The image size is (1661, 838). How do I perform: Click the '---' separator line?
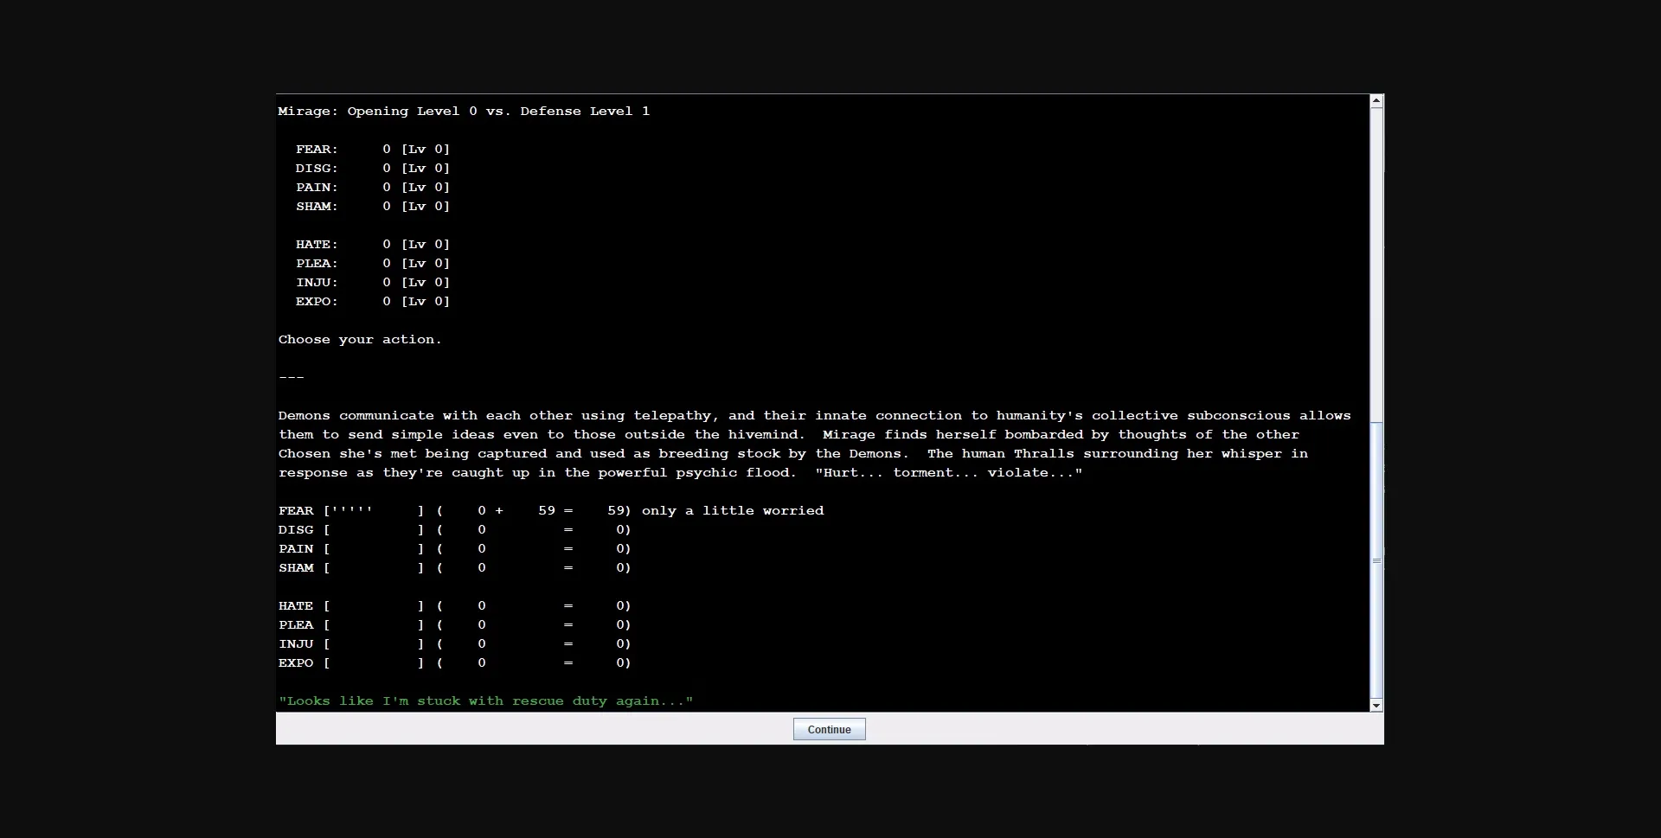[x=292, y=378]
